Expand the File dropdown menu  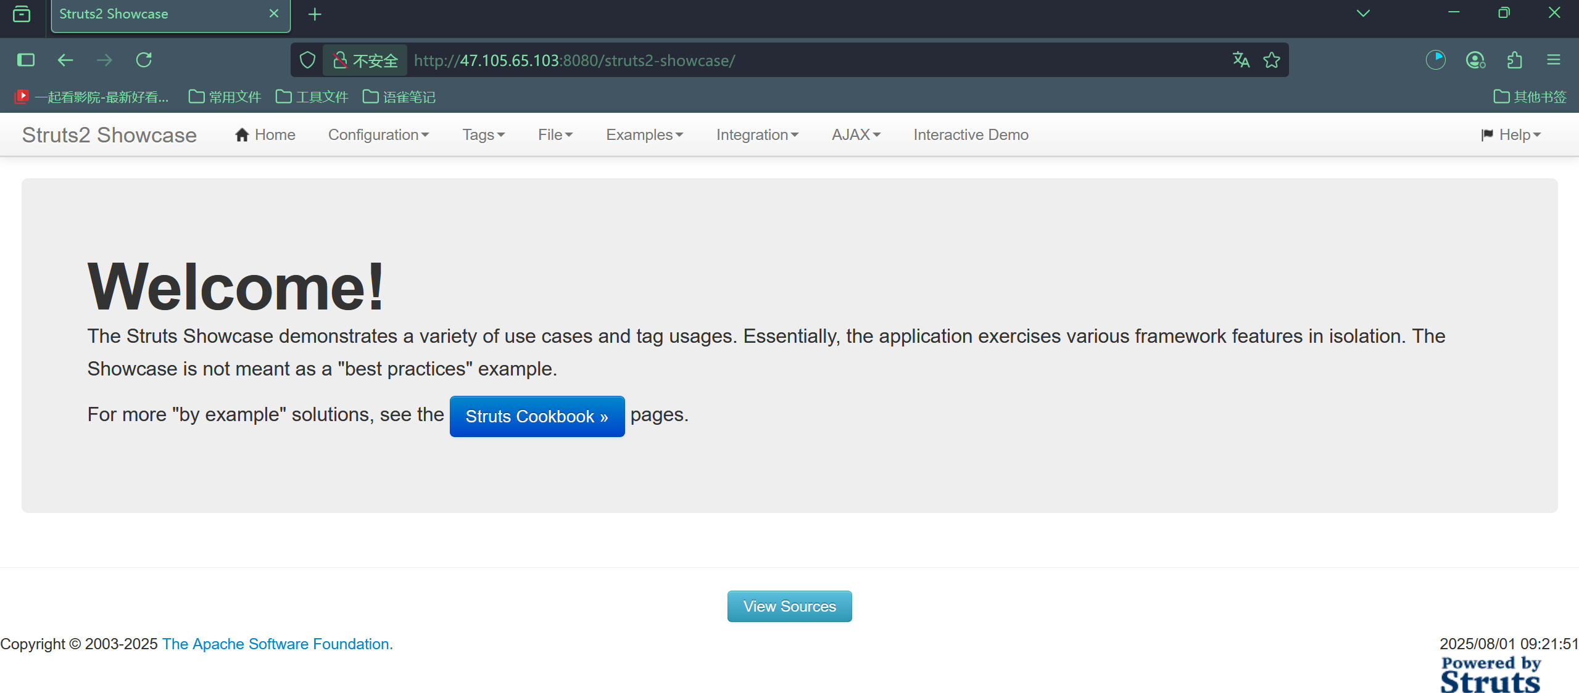[x=555, y=135]
